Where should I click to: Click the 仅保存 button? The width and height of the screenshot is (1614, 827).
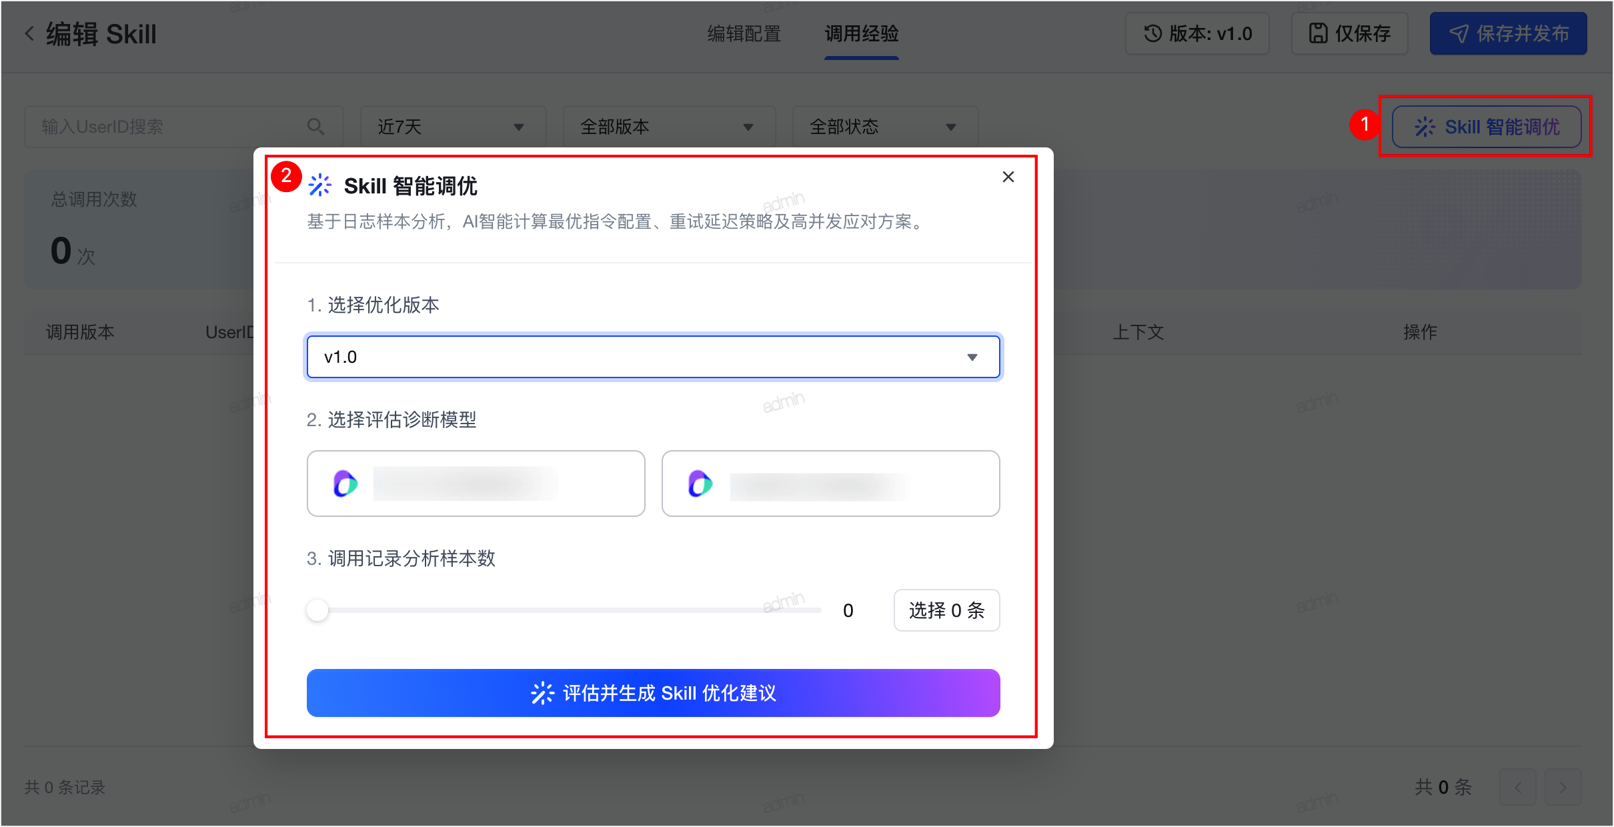coord(1349,33)
